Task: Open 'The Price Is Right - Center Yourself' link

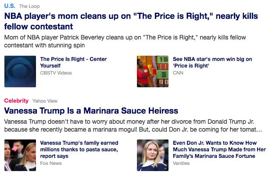Action: (x=73, y=62)
